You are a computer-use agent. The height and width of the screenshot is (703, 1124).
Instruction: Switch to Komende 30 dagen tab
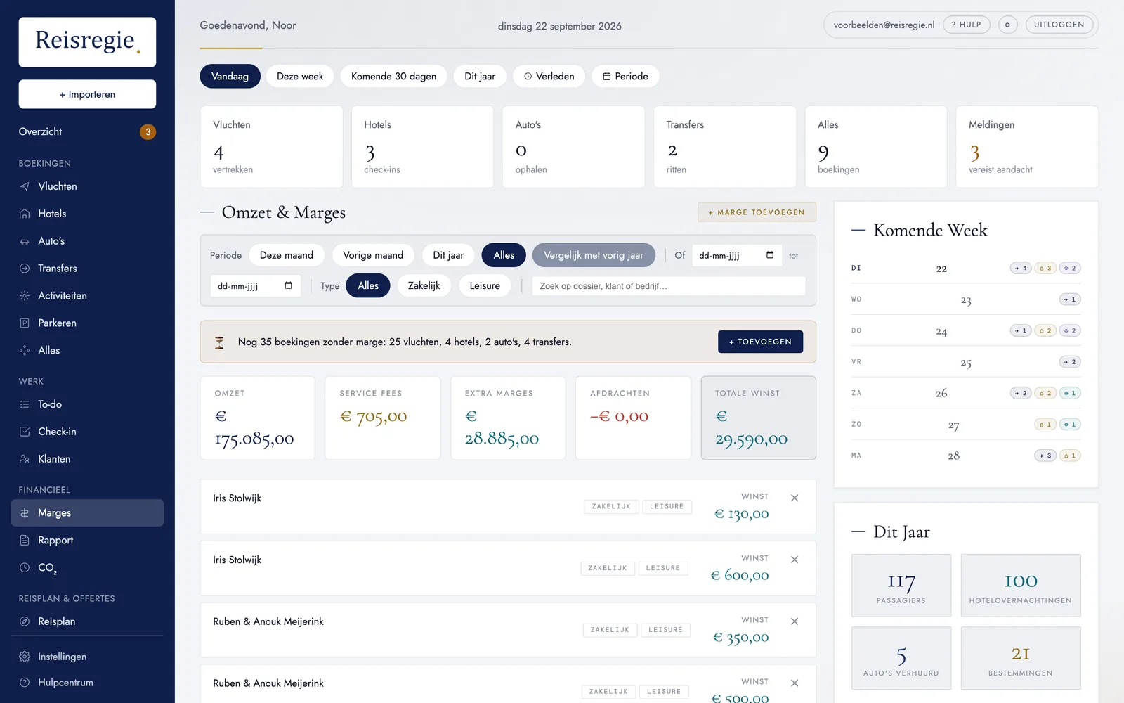(x=393, y=76)
